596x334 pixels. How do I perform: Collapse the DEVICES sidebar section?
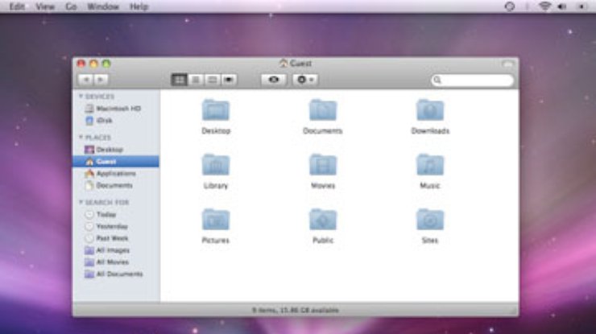point(81,97)
